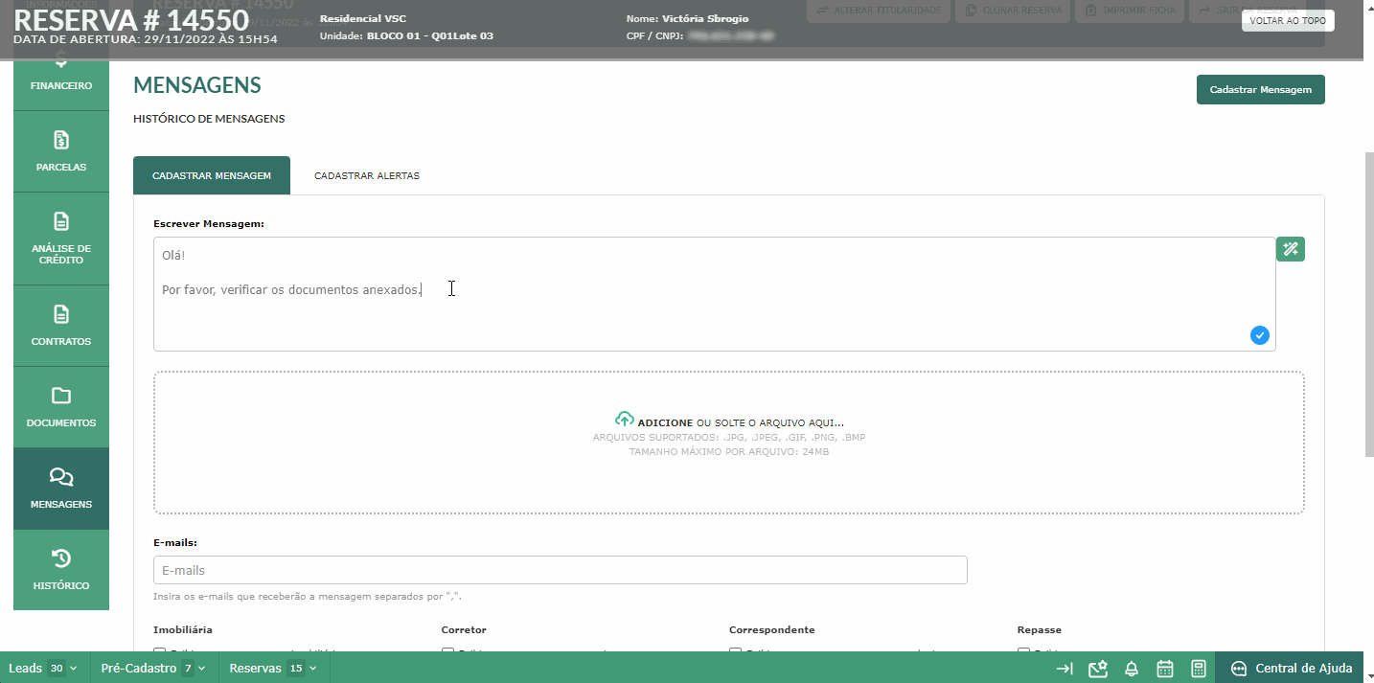The height and width of the screenshot is (683, 1374).
Task: Switch to Cadastrar Mensagem tab
Action: point(212,175)
